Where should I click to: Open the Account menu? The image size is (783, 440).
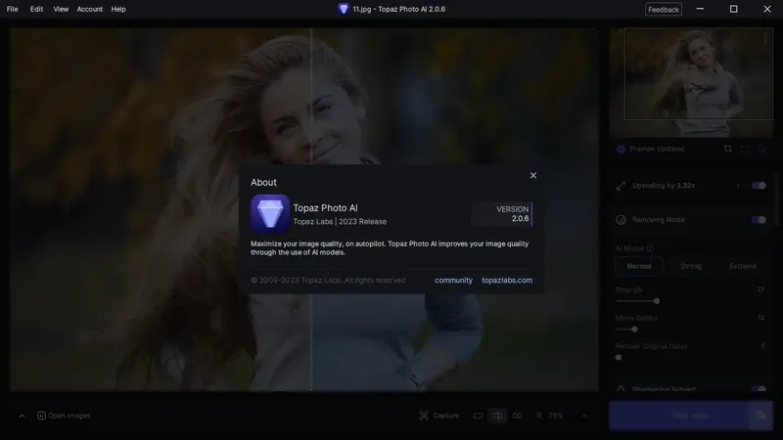(x=90, y=9)
